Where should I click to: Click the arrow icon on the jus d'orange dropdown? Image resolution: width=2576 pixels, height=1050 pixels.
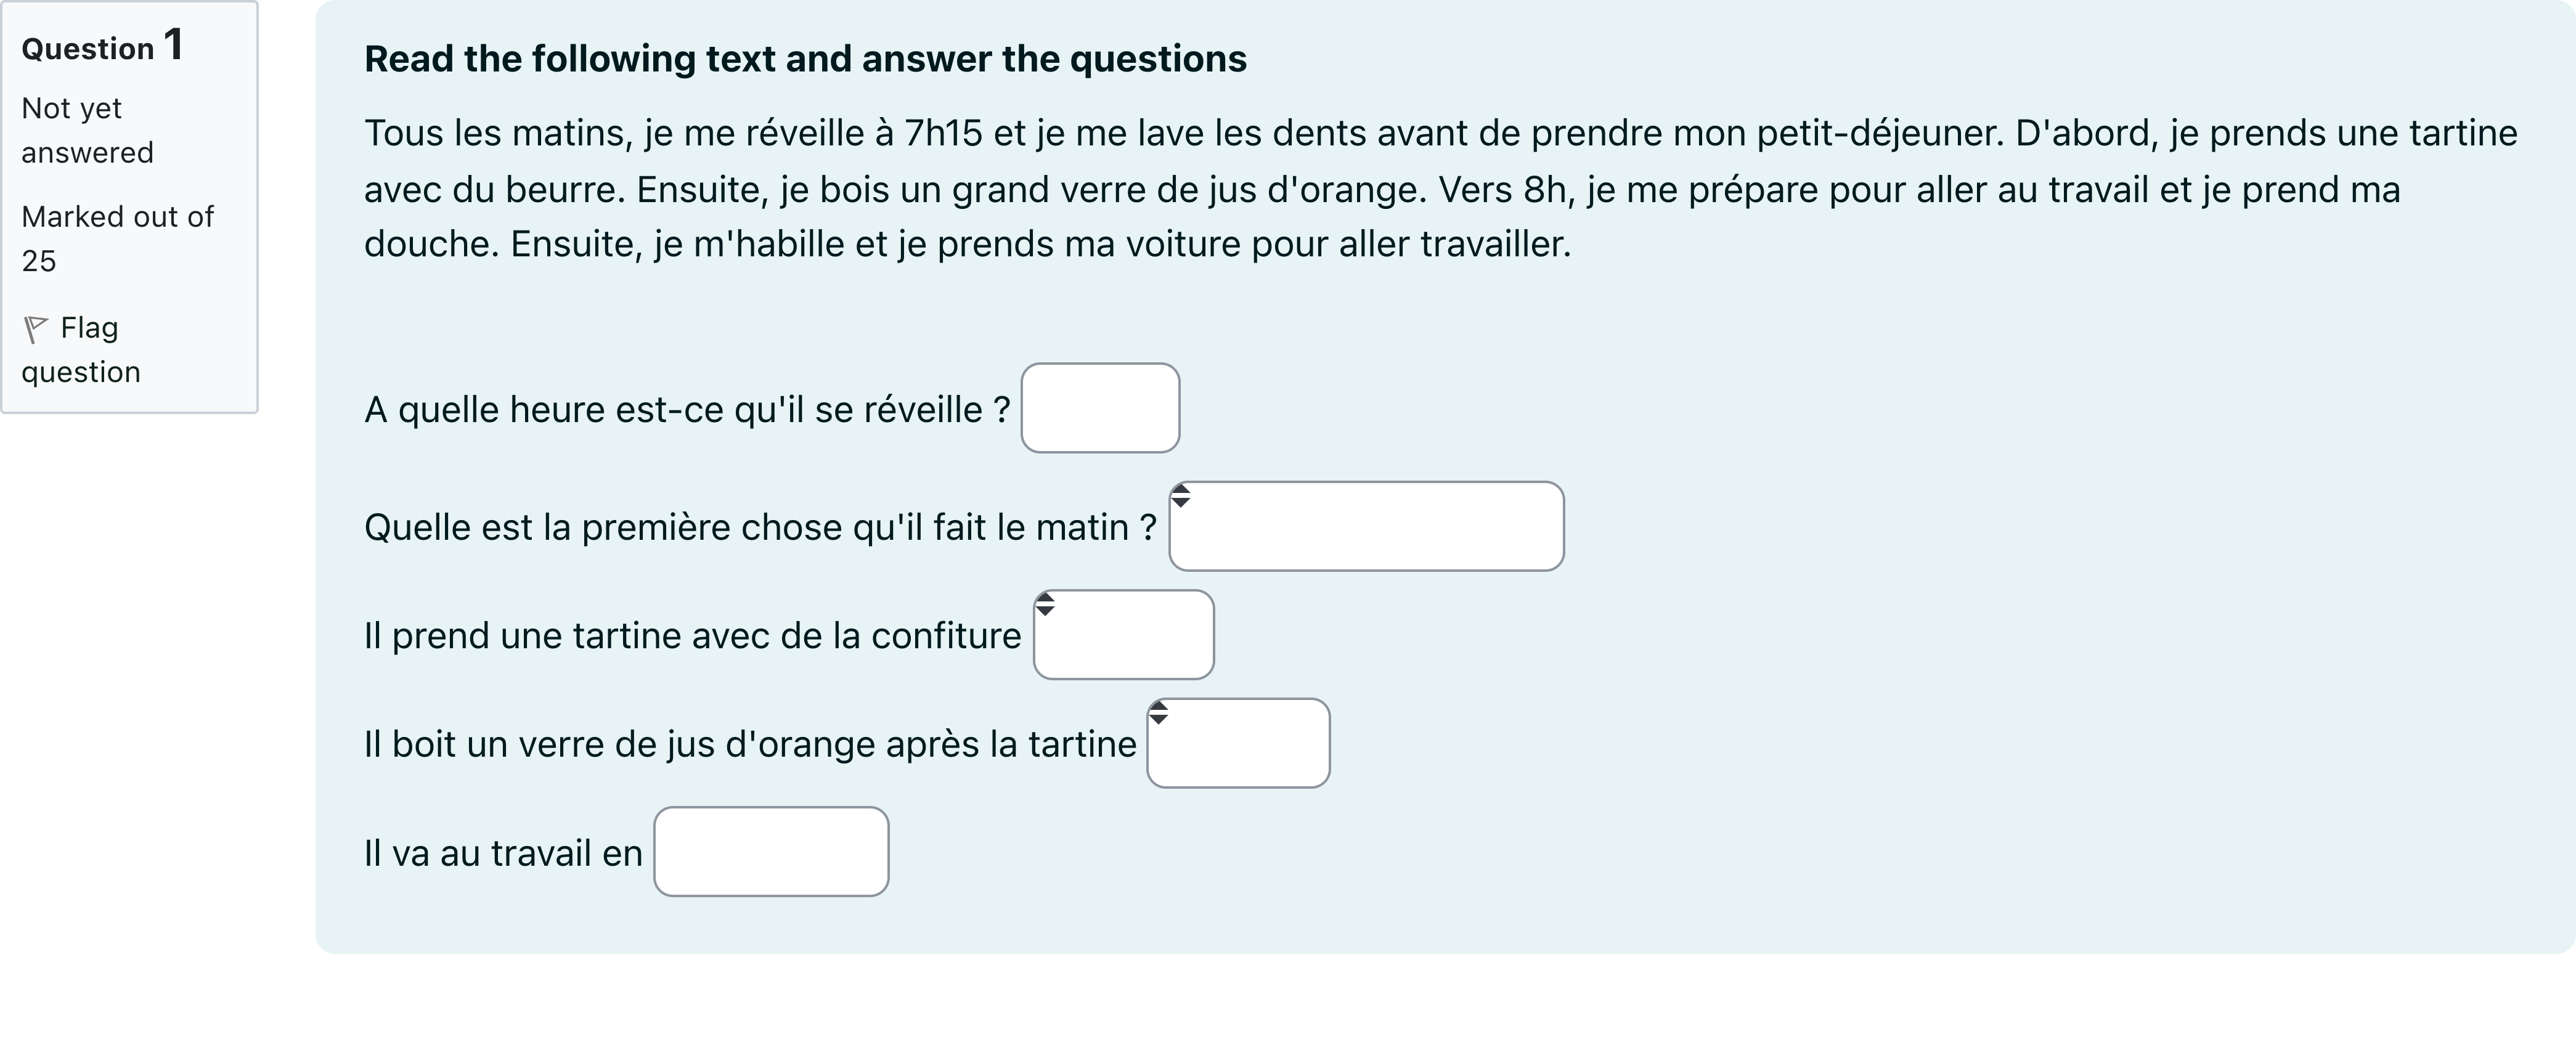click(x=1159, y=713)
